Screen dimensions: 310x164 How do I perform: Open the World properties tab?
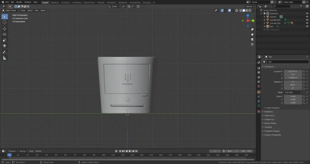(x=259, y=86)
